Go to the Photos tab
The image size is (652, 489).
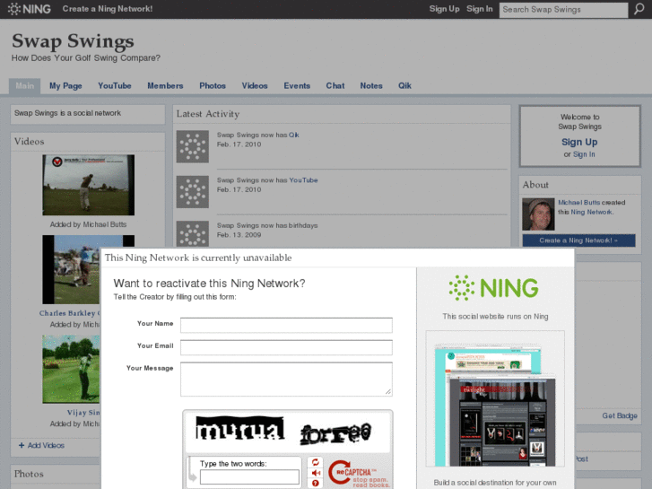(213, 86)
